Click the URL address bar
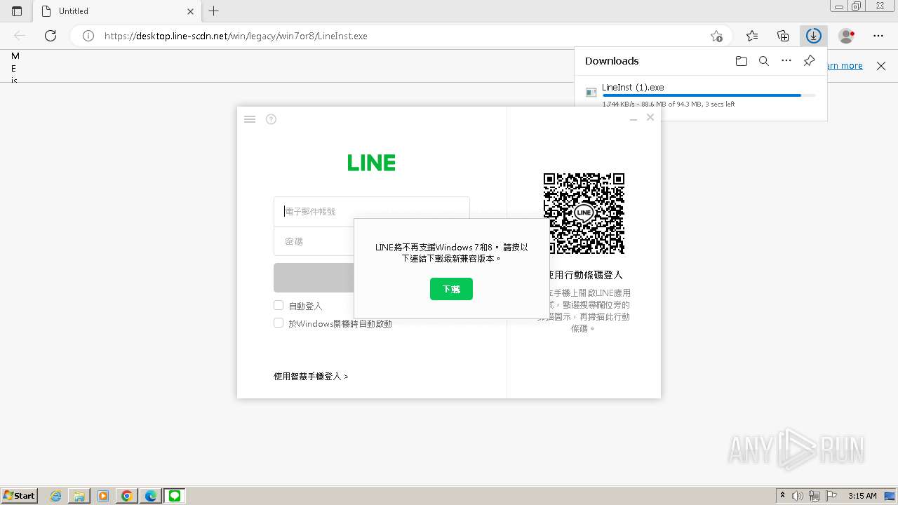Image resolution: width=898 pixels, height=505 pixels. (x=400, y=36)
